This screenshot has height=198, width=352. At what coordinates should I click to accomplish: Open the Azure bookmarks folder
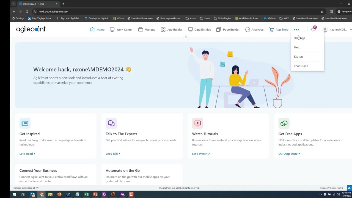(191, 18)
